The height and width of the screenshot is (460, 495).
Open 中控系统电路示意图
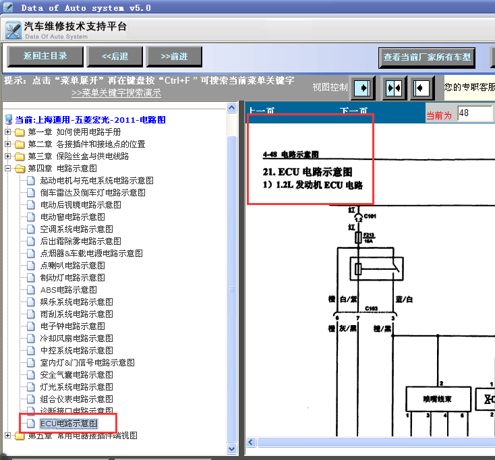tap(76, 351)
